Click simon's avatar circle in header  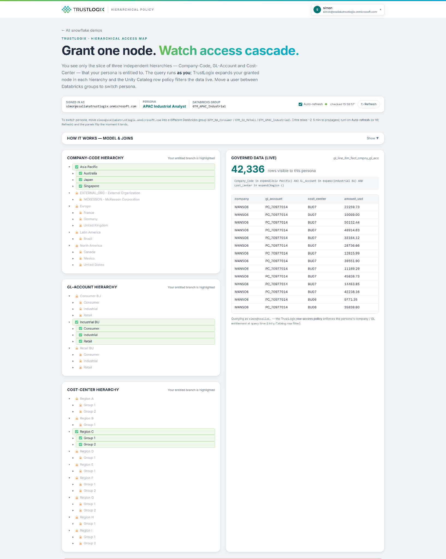pyautogui.click(x=317, y=10)
